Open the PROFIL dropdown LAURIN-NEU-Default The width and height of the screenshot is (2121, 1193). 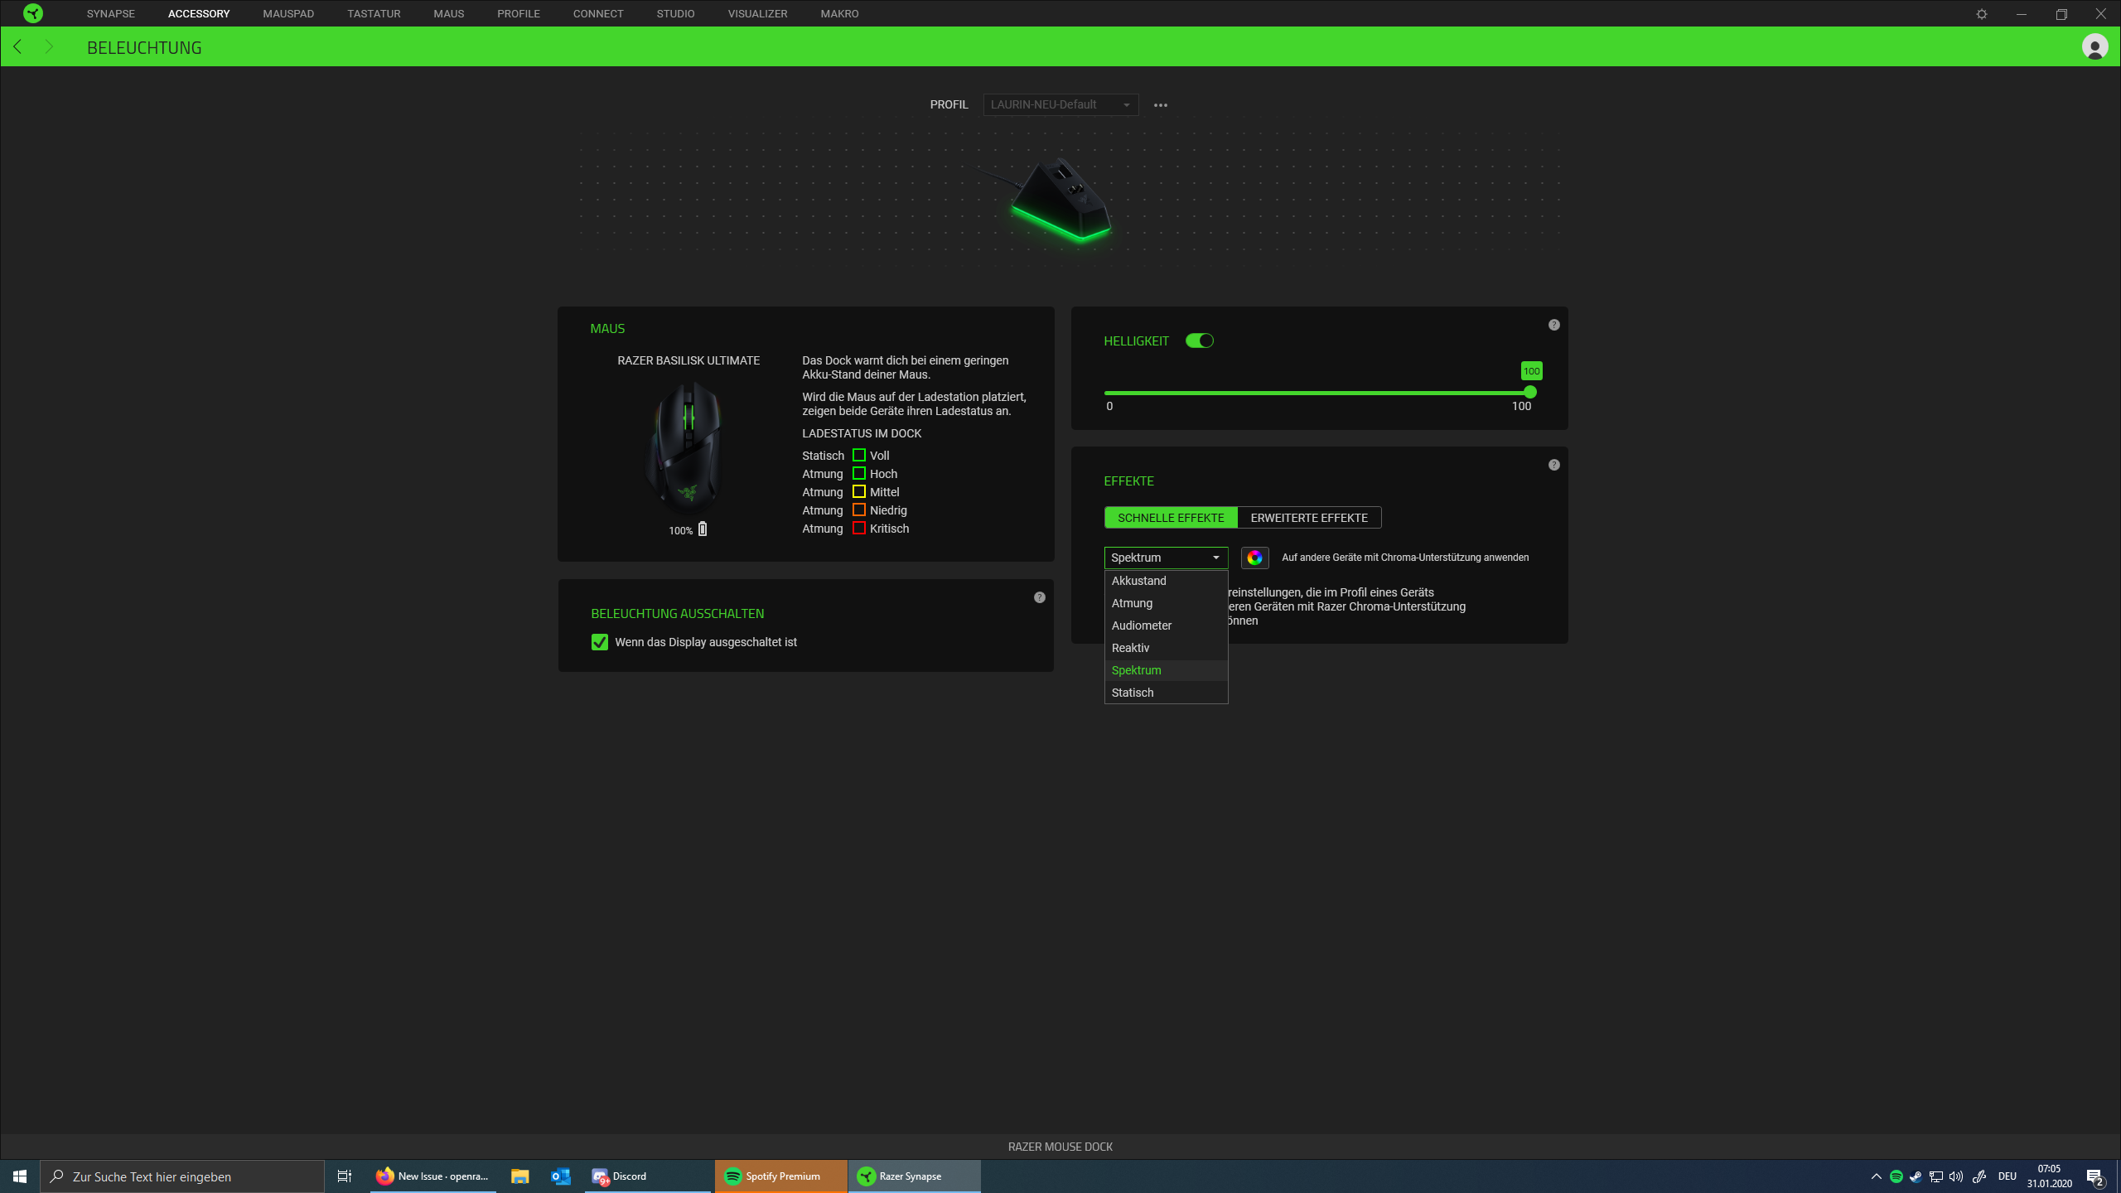(x=1060, y=104)
